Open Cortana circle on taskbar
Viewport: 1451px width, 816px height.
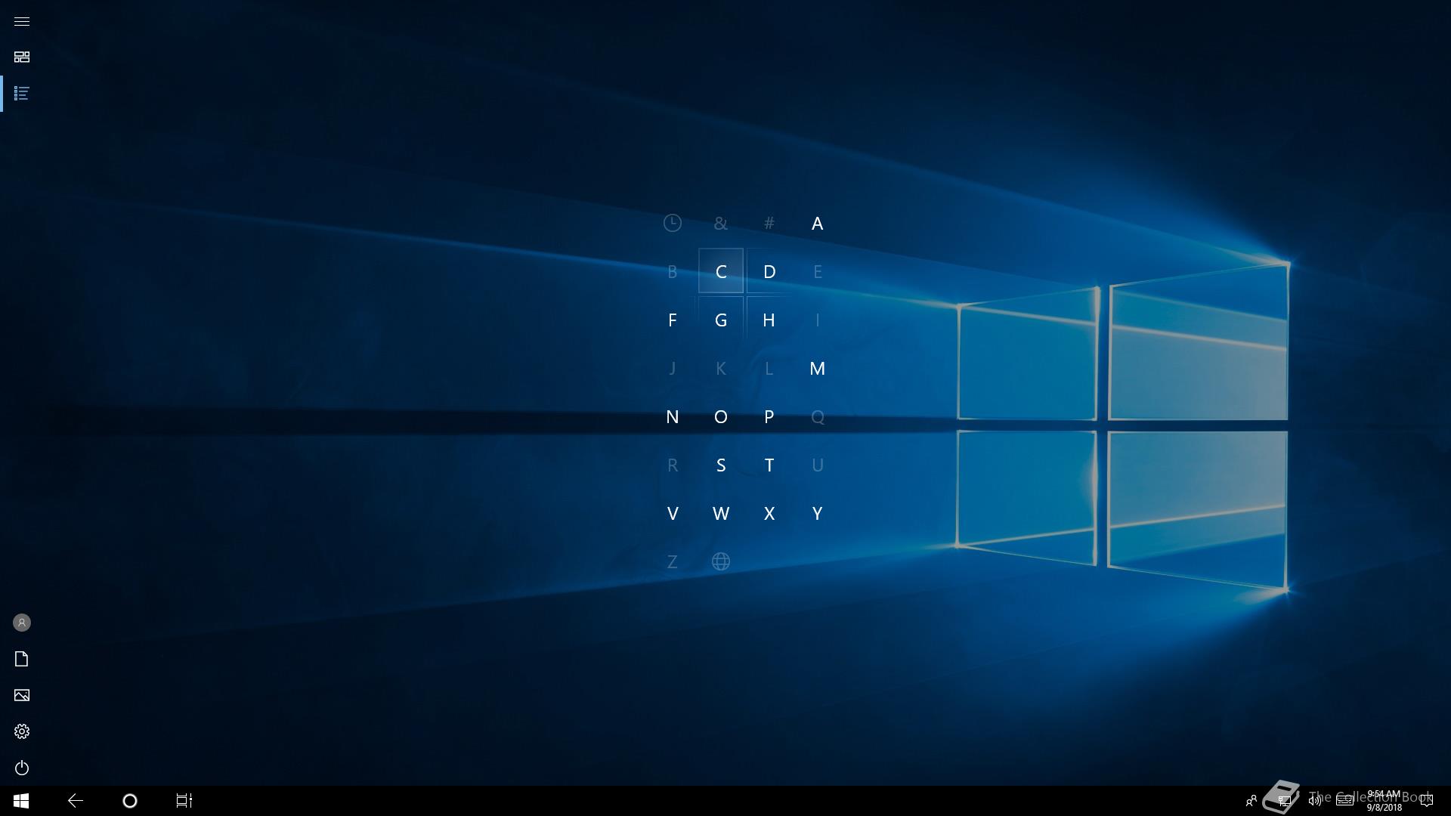click(130, 801)
